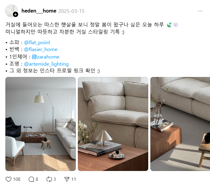This screenshot has height=185, width=210.
Task: Share the post with the paper plane icon
Action: pyautogui.click(x=67, y=179)
